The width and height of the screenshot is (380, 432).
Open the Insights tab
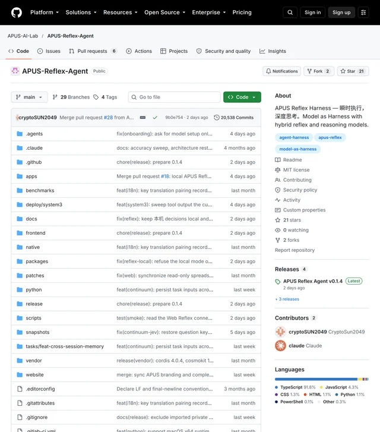pos(273,51)
